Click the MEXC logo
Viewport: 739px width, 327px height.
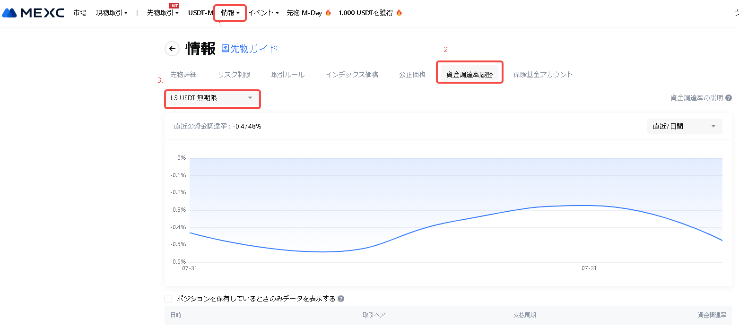33,13
